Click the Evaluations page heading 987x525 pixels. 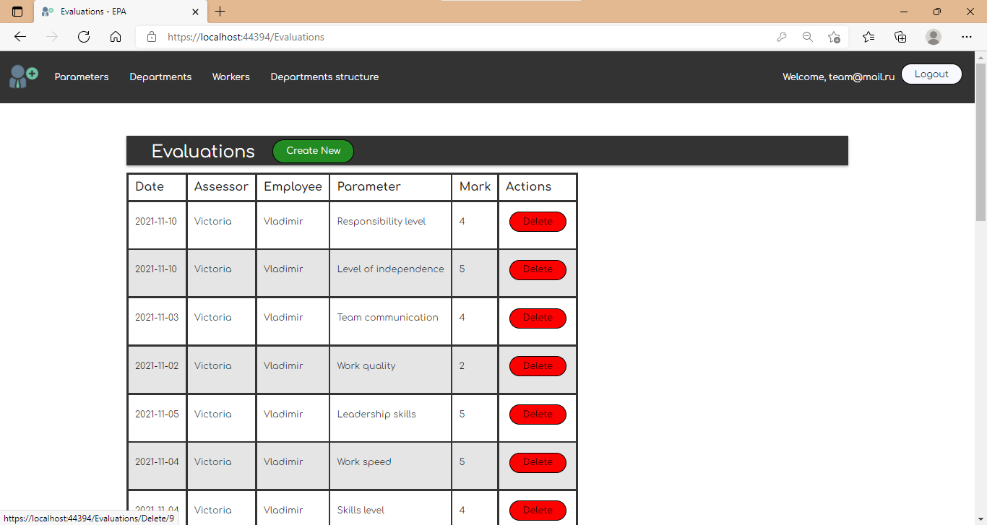[203, 151]
